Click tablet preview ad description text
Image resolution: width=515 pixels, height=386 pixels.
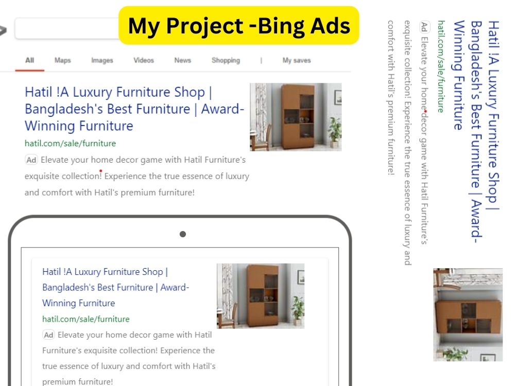click(x=129, y=358)
